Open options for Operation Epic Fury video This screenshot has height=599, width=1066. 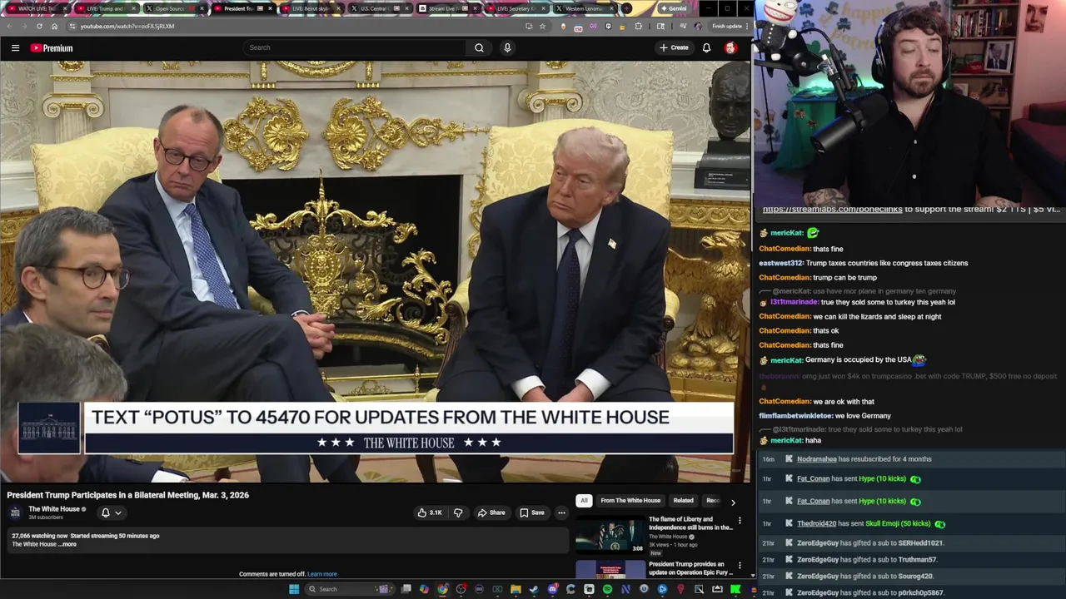pos(740,566)
